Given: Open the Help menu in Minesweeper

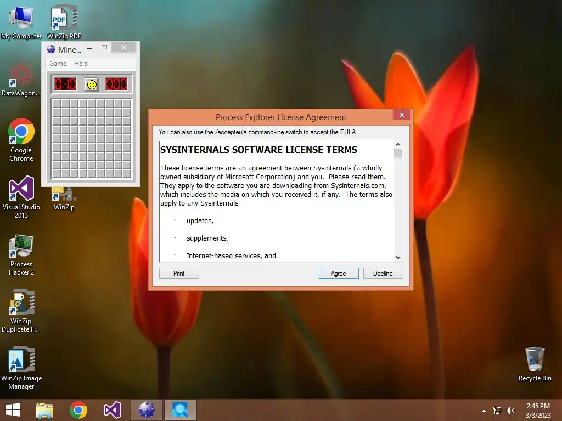Looking at the screenshot, I should tap(81, 64).
